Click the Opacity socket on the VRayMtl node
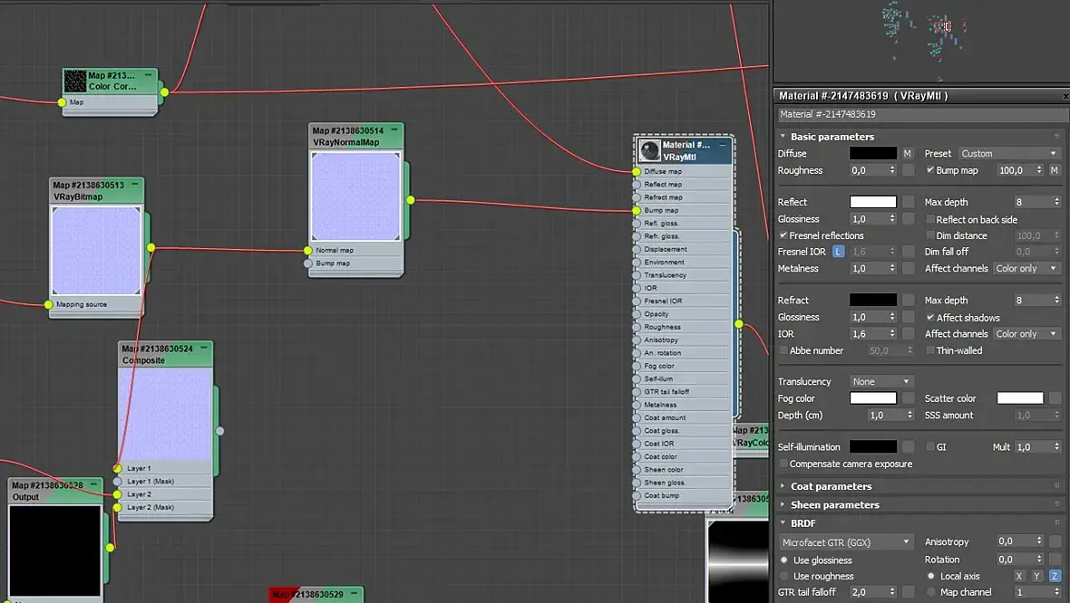Viewport: 1070px width, 603px height. coord(637,314)
